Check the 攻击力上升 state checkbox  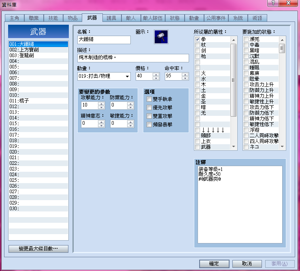(x=246, y=85)
